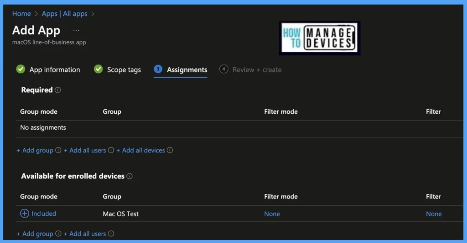Switch to App information step
Image resolution: width=467 pixels, height=243 pixels.
pyautogui.click(x=55, y=70)
